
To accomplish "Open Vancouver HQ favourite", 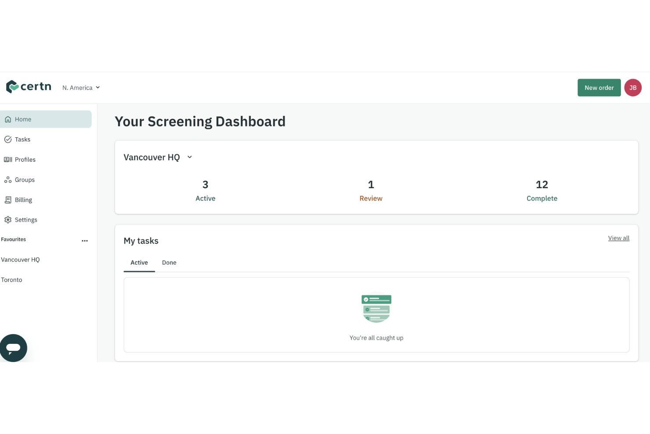I will pyautogui.click(x=20, y=259).
